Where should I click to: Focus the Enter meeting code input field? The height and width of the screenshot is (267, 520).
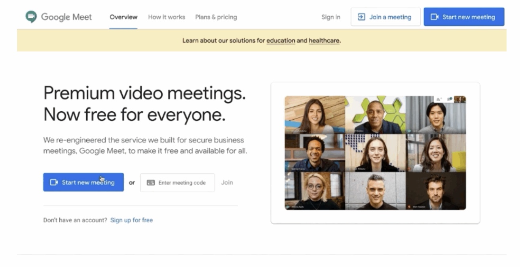click(x=182, y=183)
